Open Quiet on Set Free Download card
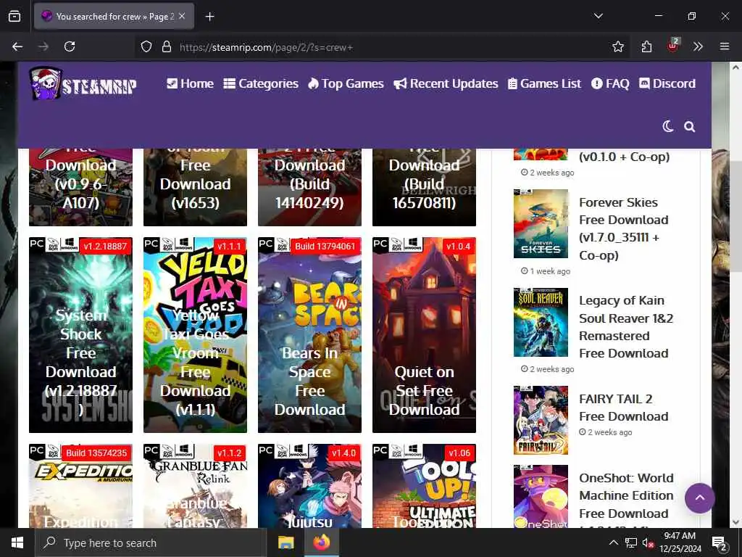 click(425, 335)
